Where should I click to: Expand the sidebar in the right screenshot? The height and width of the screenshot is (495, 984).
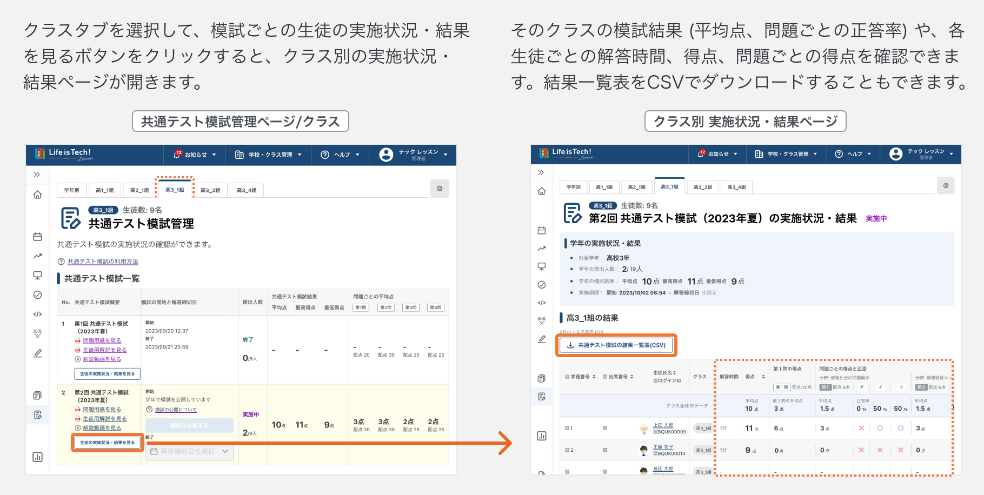tap(541, 172)
